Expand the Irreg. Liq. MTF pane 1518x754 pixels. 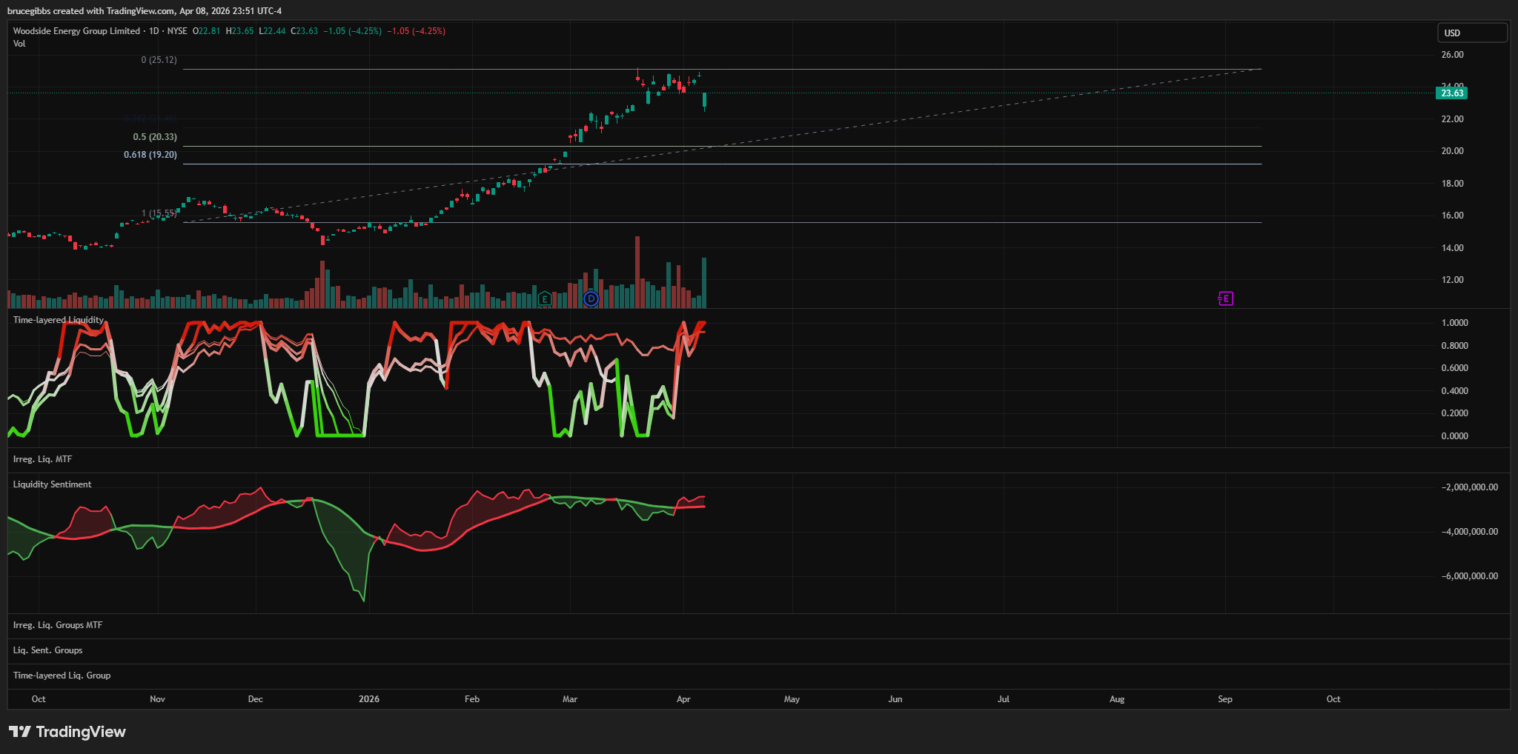(x=43, y=459)
